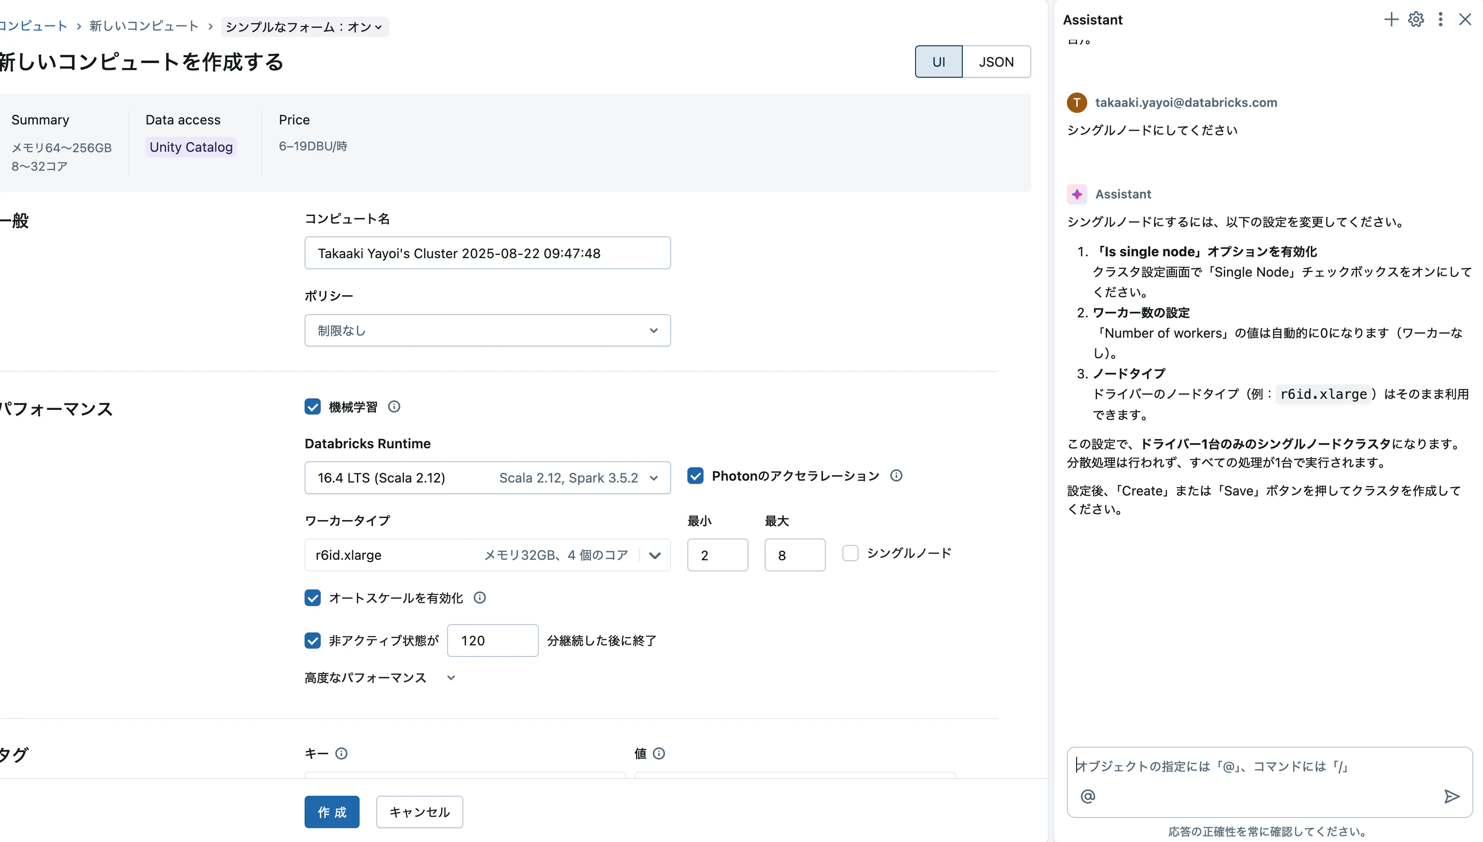Go to コンピュート breadcrumb link

(33, 26)
